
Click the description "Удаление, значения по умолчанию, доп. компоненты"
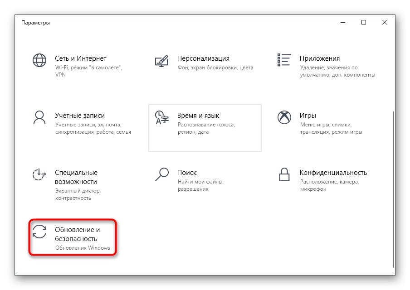(x=337, y=71)
